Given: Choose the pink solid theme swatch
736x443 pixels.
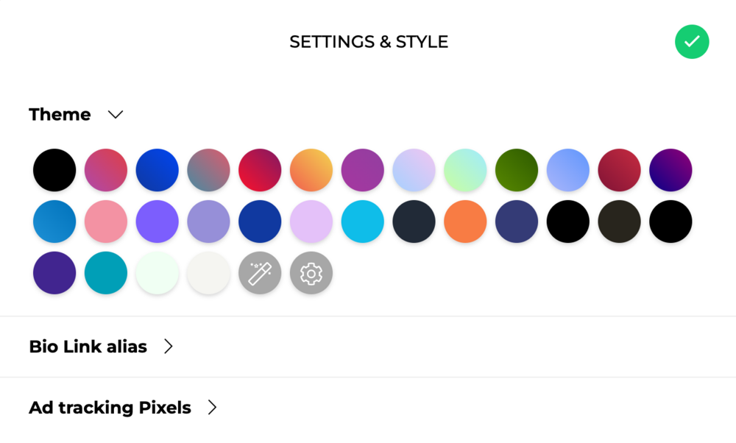Looking at the screenshot, I should (x=105, y=221).
